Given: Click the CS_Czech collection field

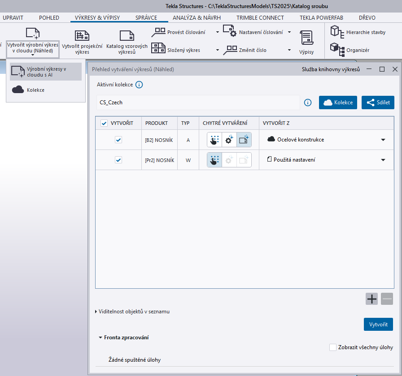Looking at the screenshot, I should [x=198, y=103].
